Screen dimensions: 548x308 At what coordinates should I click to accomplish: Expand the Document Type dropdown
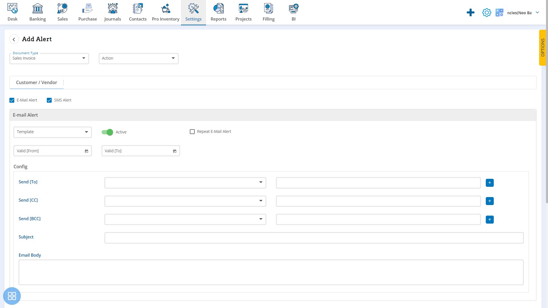click(84, 58)
